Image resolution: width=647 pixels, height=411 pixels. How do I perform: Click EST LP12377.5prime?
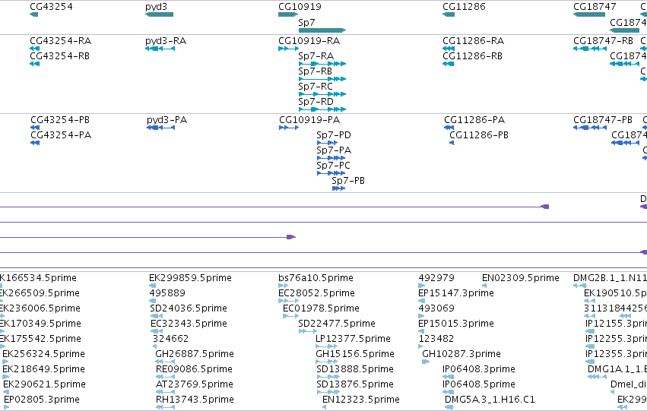[x=353, y=339]
